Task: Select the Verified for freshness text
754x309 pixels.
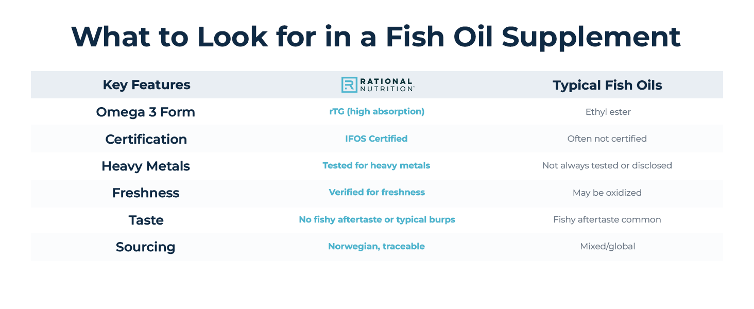Action: [376, 192]
